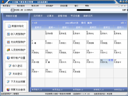Open 节日设置 holiday settings

point(75,16)
